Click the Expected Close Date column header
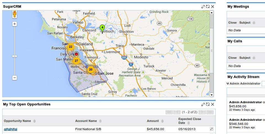Screen dimensions: 265x134 pyautogui.click(x=190, y=121)
